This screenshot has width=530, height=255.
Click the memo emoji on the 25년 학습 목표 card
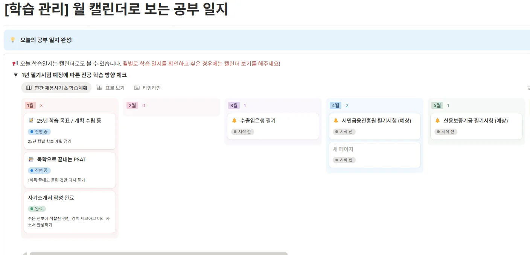(31, 121)
